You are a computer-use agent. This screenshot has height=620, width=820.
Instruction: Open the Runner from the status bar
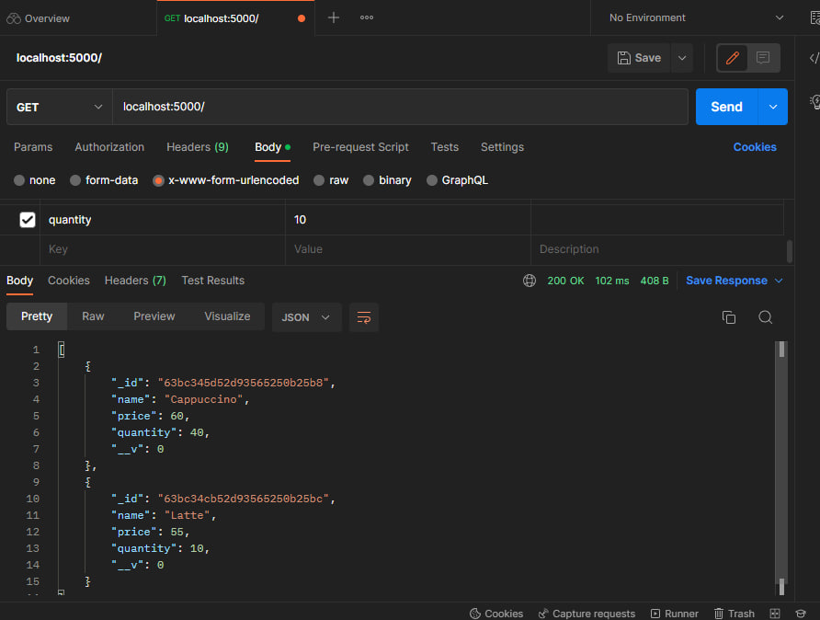point(674,613)
